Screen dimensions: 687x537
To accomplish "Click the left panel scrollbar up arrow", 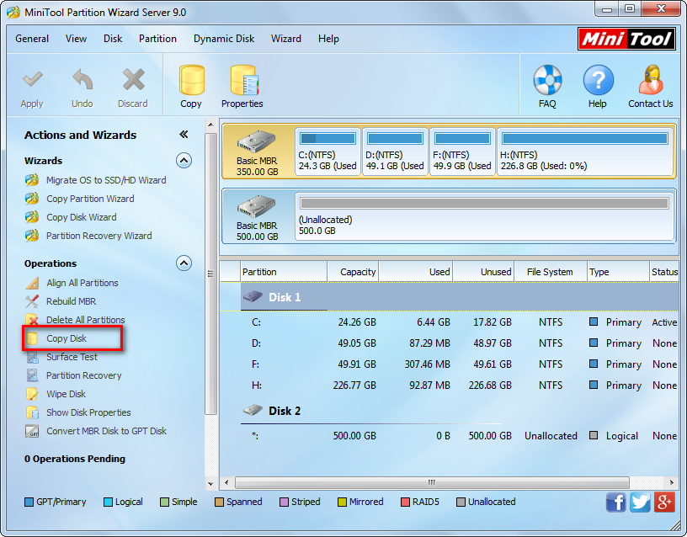I will (x=210, y=125).
